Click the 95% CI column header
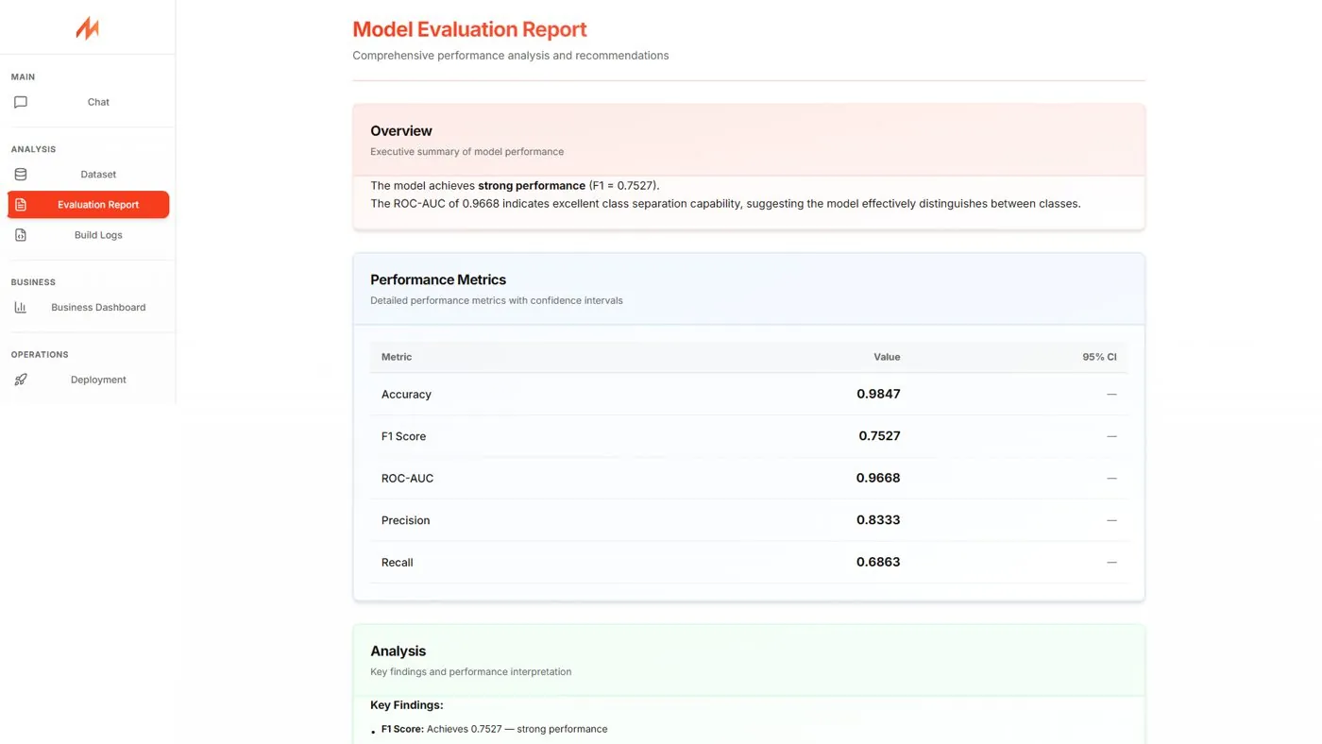The image size is (1322, 744). click(x=1099, y=357)
